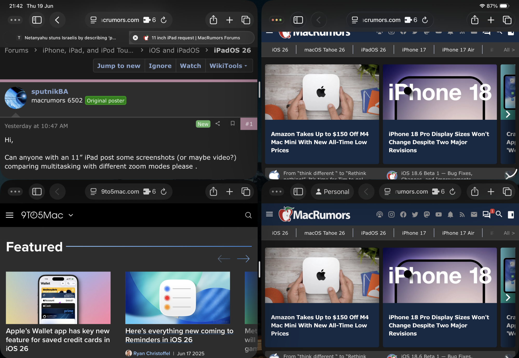
Task: Open Mac Mini article thumbnail in top-right window
Action: tap(322, 92)
